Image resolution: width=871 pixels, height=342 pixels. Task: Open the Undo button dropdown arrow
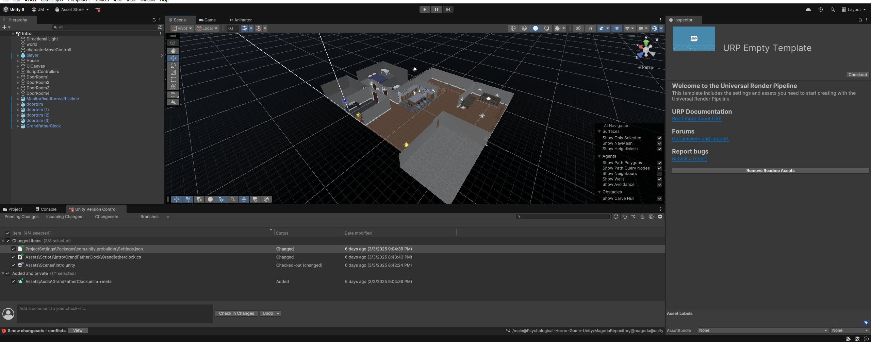(278, 313)
